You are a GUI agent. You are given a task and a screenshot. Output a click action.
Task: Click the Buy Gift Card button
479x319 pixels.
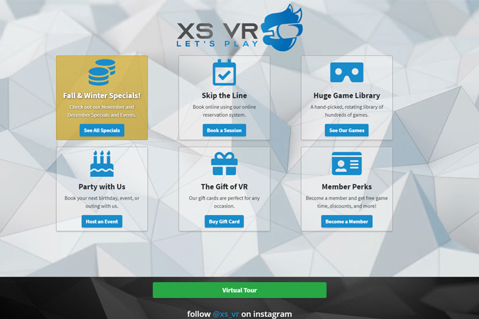click(x=224, y=221)
